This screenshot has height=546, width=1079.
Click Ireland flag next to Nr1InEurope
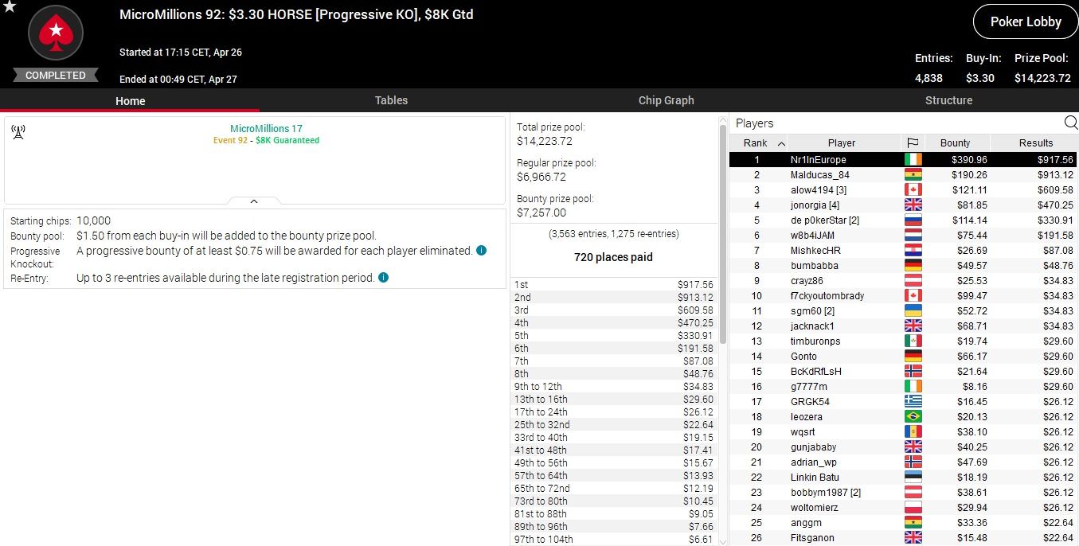click(x=913, y=160)
